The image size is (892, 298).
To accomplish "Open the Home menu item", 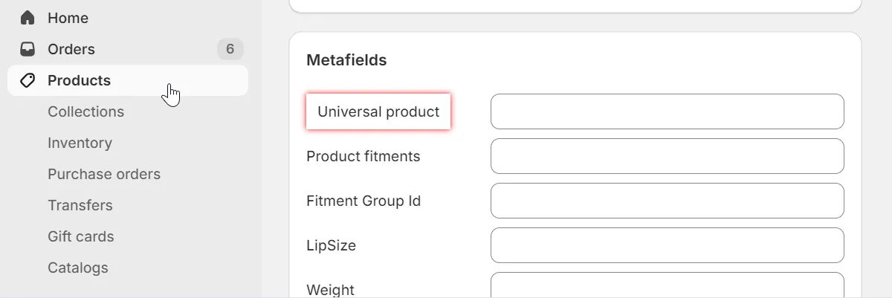I will click(x=68, y=18).
